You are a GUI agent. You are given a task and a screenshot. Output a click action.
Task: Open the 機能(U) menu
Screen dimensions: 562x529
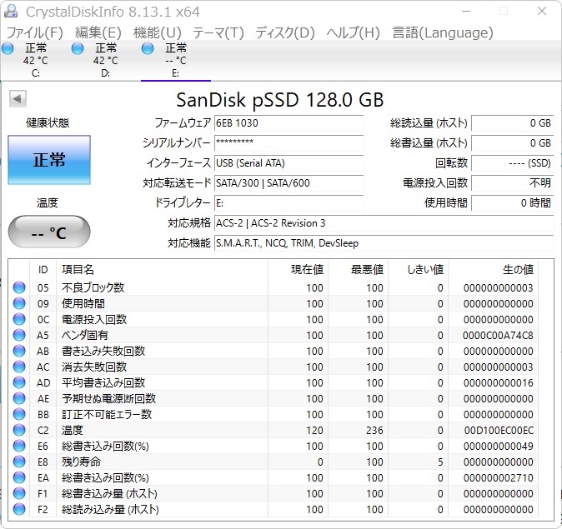click(x=157, y=32)
